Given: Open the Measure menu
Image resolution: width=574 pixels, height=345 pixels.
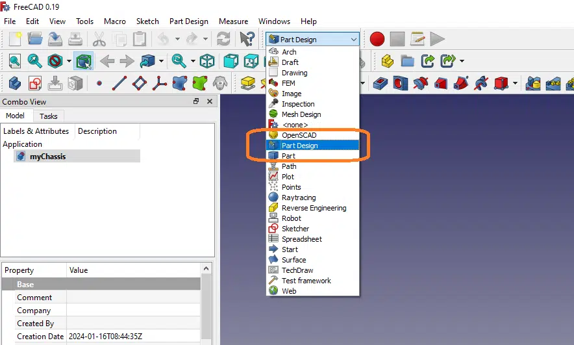Looking at the screenshot, I should [234, 21].
